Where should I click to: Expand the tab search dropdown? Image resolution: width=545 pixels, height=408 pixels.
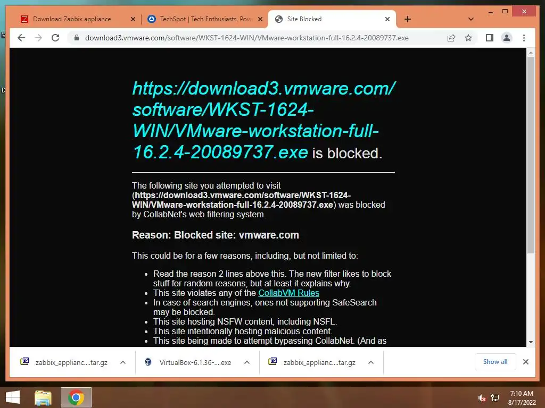471,19
